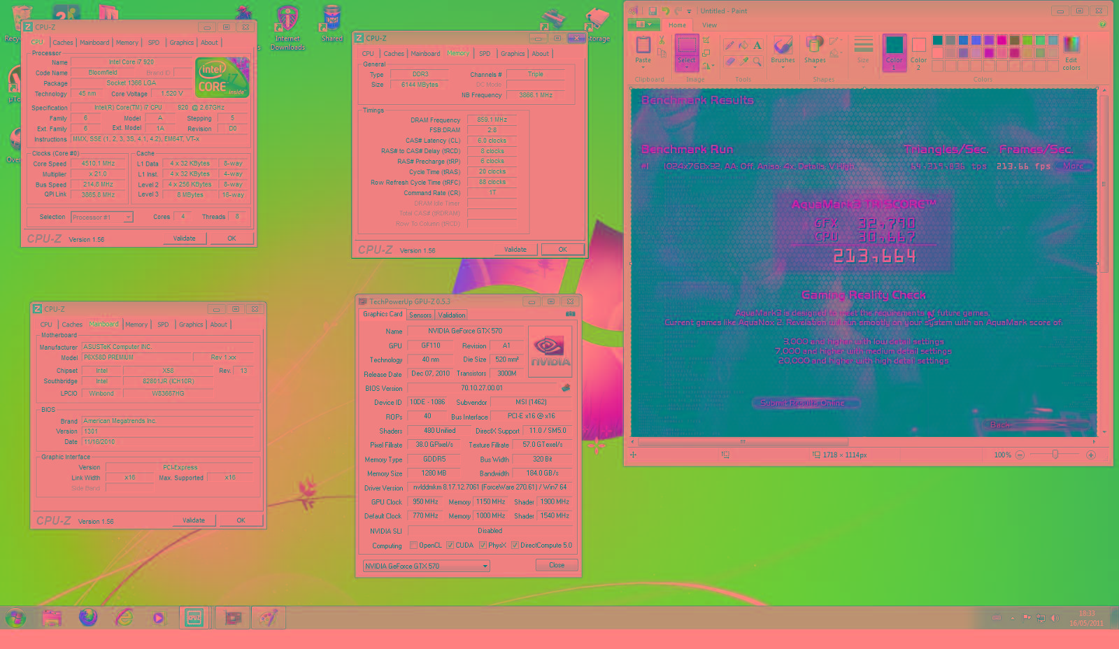
Task: Enable the OpenCL checkbox in GPU-Z
Action: tap(413, 545)
